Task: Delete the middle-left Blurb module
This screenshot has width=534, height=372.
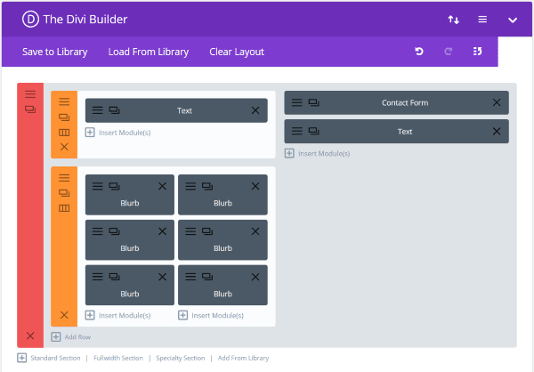Action: click(x=163, y=231)
